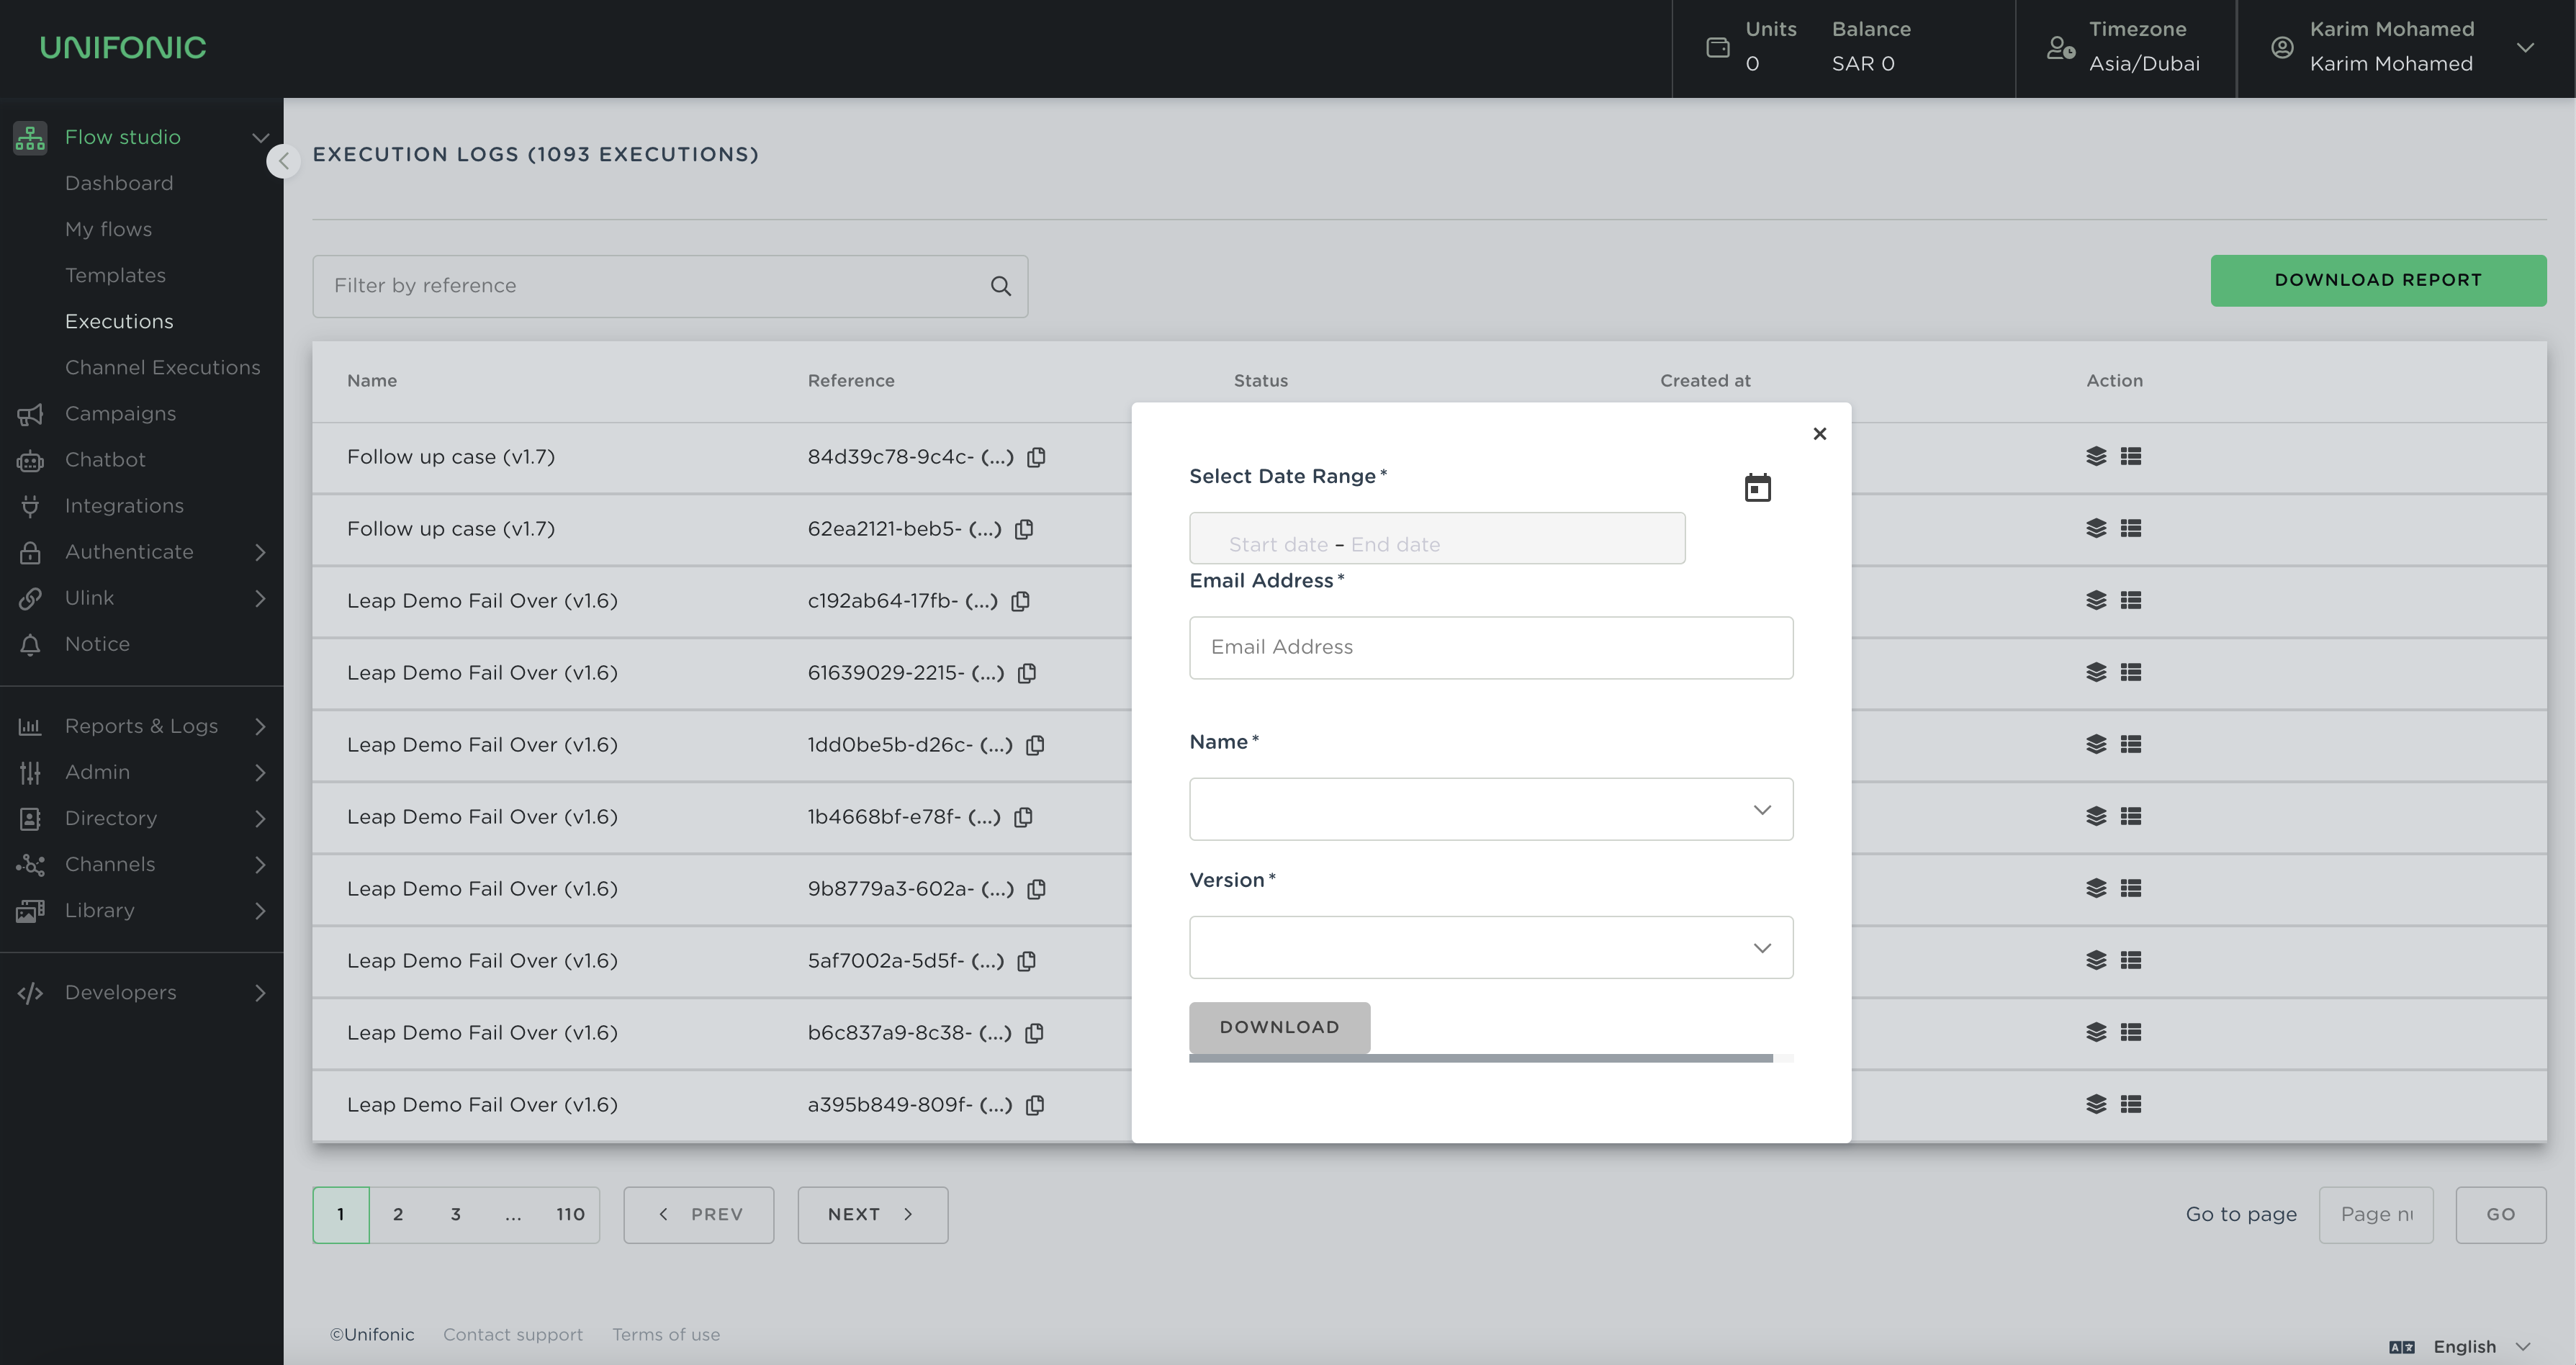Click the Next page button
Viewport: 2576px width, 1365px height.
pyautogui.click(x=871, y=1214)
